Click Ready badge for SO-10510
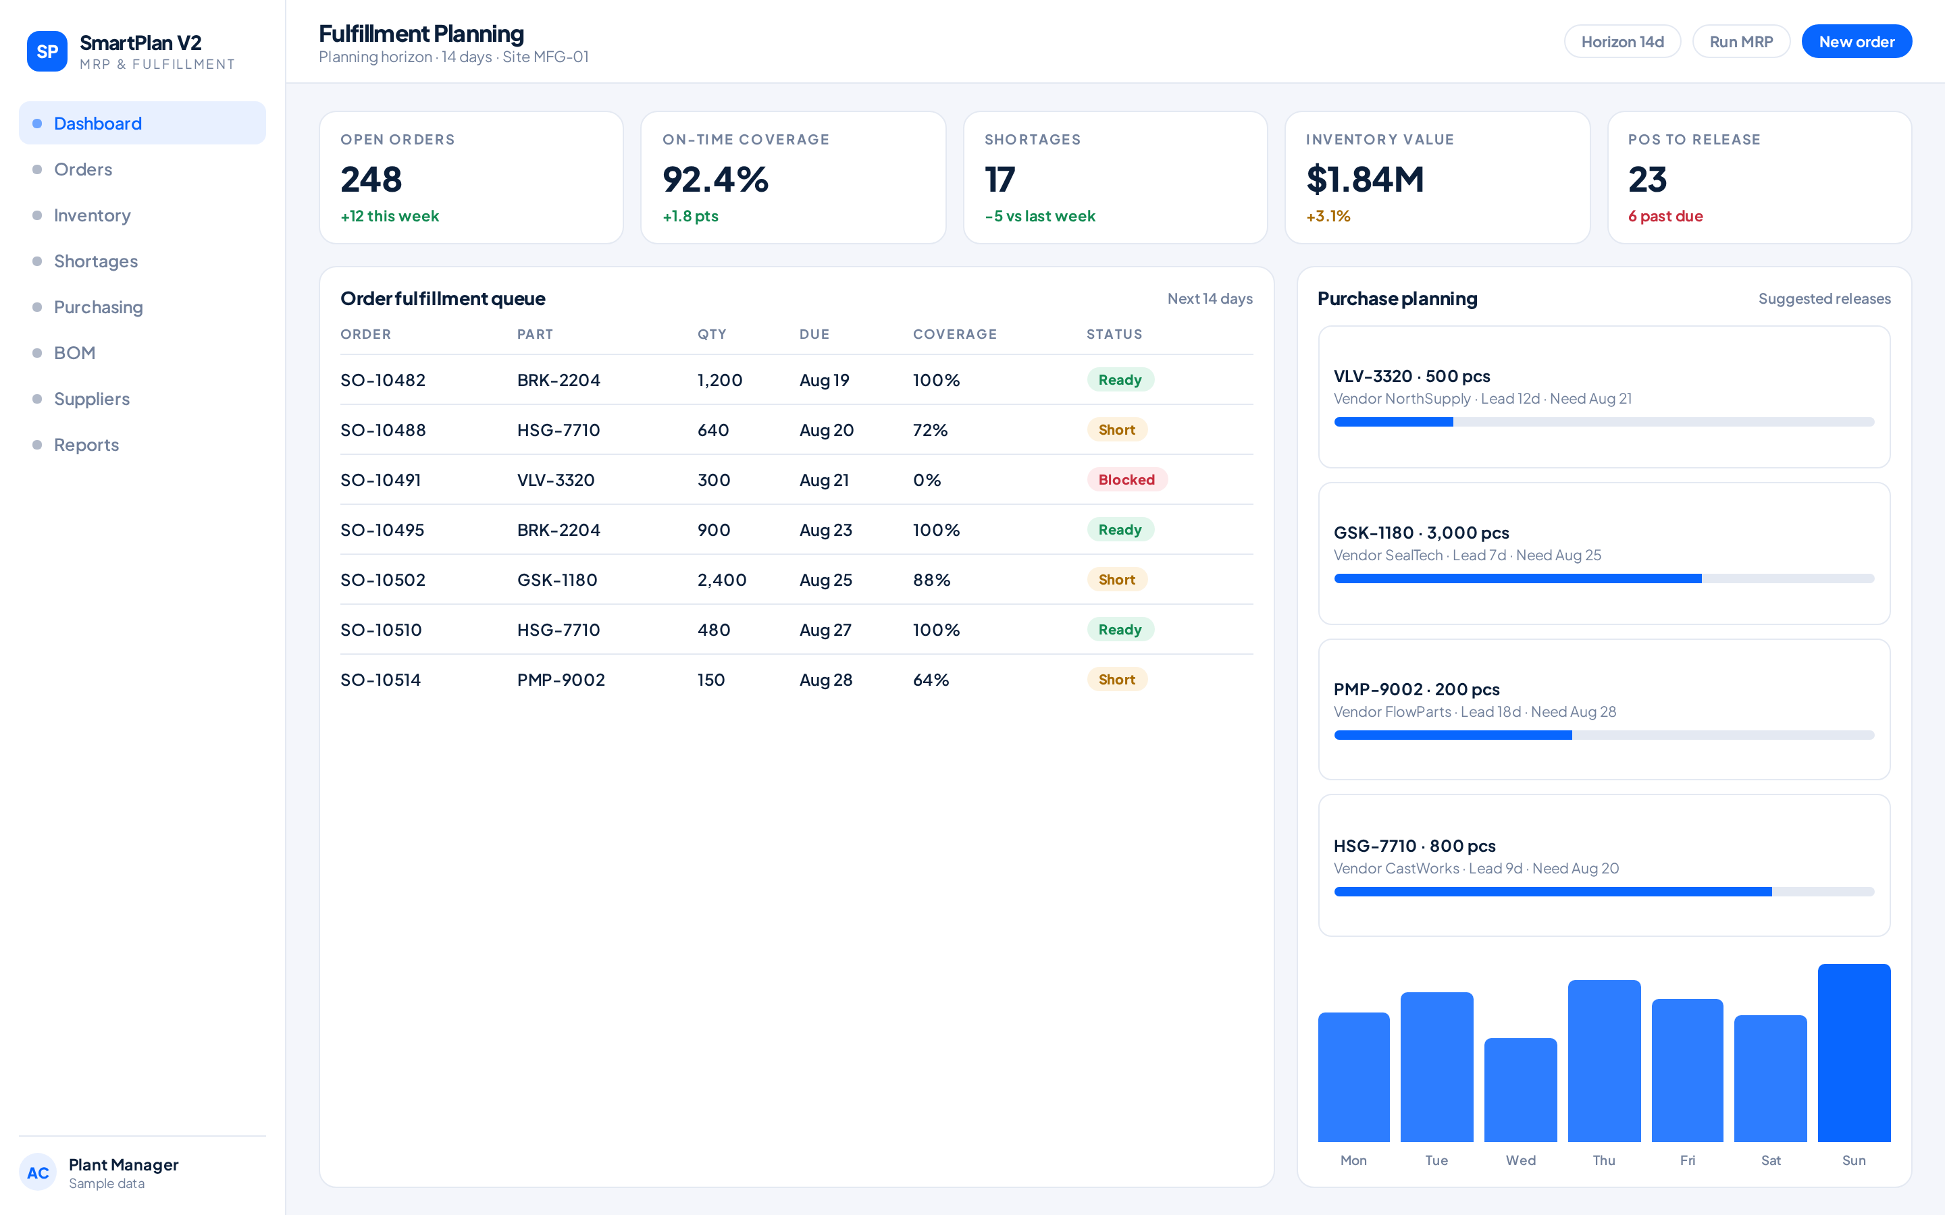This screenshot has width=1945, height=1215. click(x=1120, y=629)
